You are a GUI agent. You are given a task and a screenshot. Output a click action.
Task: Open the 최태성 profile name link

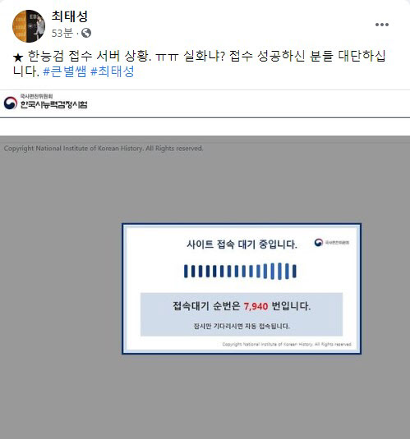tap(70, 16)
